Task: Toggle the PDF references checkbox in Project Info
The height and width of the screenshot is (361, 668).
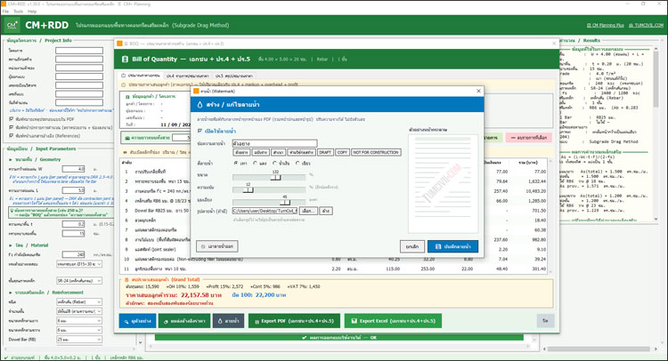Action: coord(11,136)
